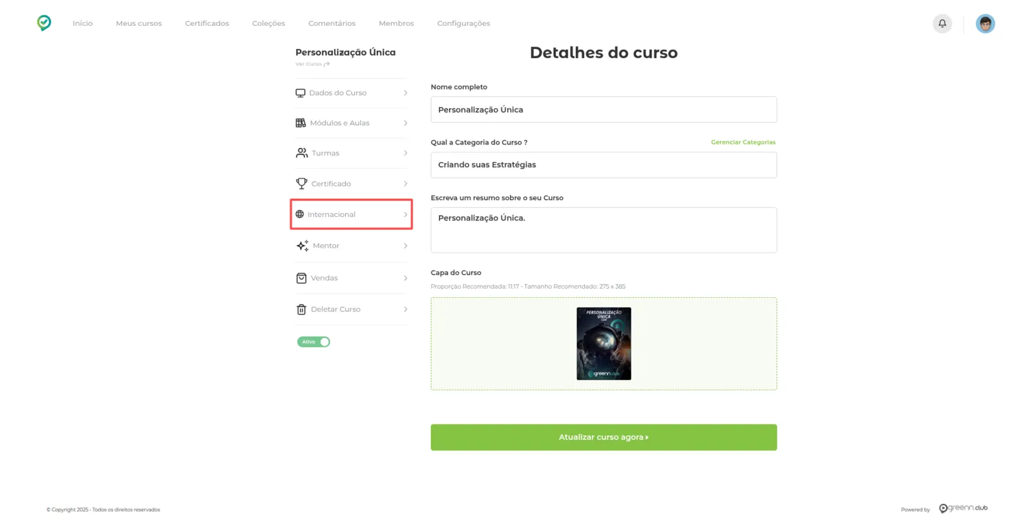The image size is (1034, 520).
Task: Click the Atualizar curso agora button
Action: click(x=604, y=437)
